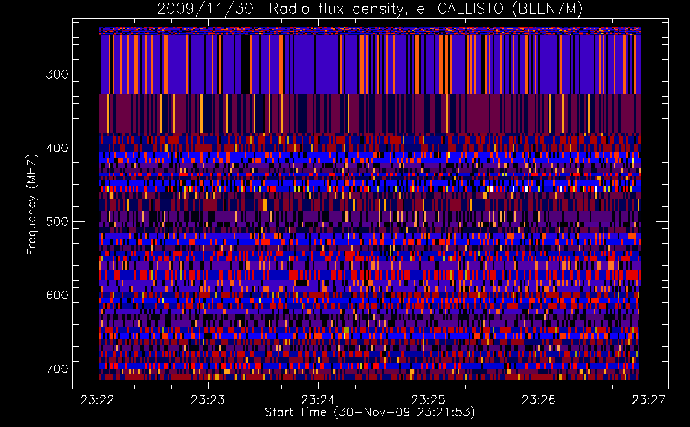Click the 23:22 time tick label
The width and height of the screenshot is (690, 427).
pyautogui.click(x=98, y=400)
